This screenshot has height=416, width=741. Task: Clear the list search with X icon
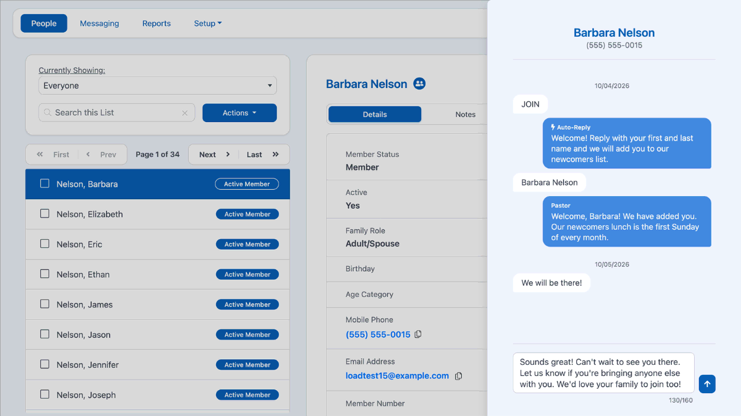(x=185, y=113)
